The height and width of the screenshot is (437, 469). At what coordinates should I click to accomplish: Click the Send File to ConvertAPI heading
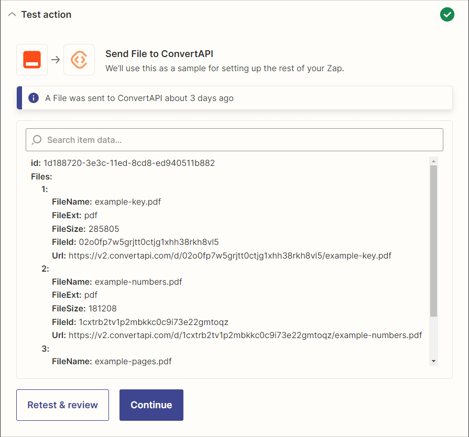click(159, 54)
